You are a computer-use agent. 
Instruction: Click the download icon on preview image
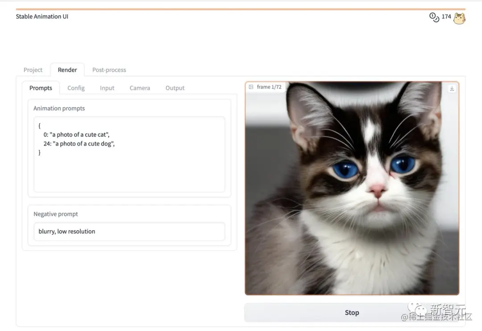(x=452, y=89)
